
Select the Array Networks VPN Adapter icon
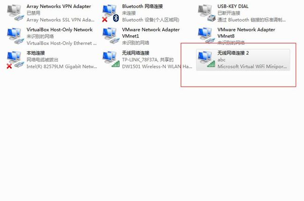coord(15,13)
